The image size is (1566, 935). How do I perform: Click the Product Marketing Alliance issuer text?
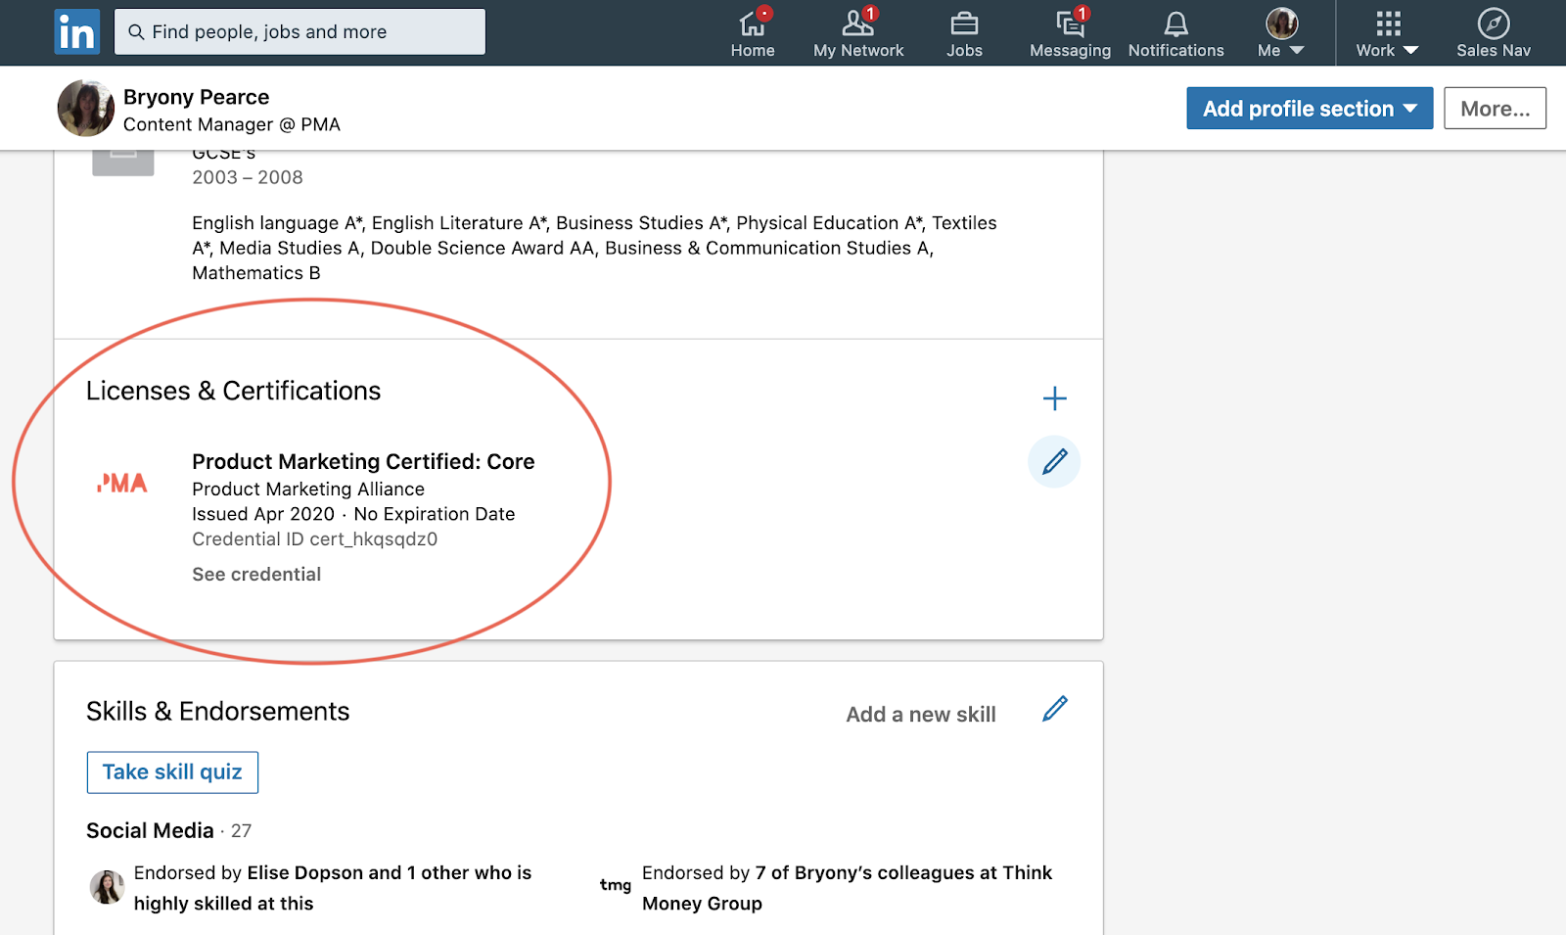coord(308,490)
